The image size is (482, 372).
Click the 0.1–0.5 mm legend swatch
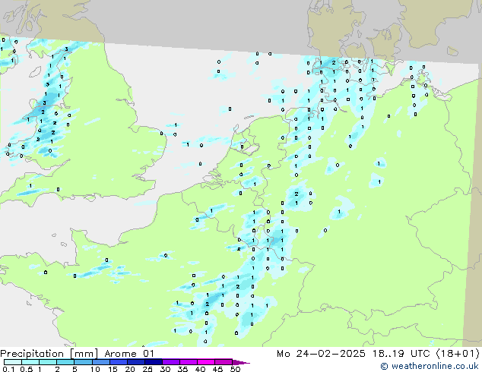point(13,362)
